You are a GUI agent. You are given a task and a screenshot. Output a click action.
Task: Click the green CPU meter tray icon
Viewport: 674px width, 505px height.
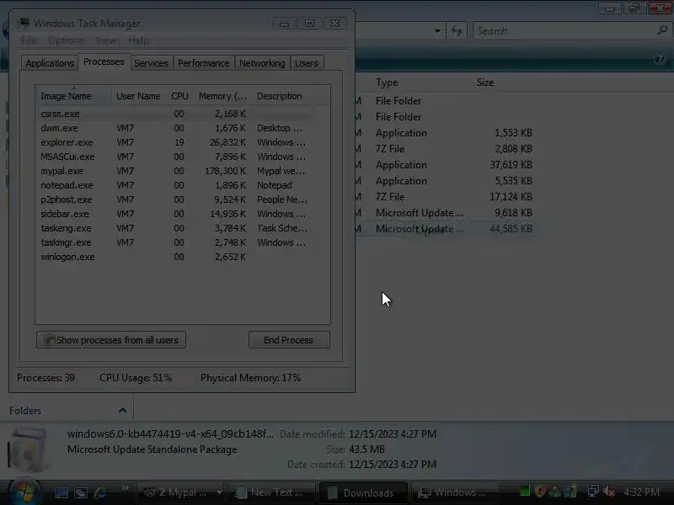pos(524,491)
